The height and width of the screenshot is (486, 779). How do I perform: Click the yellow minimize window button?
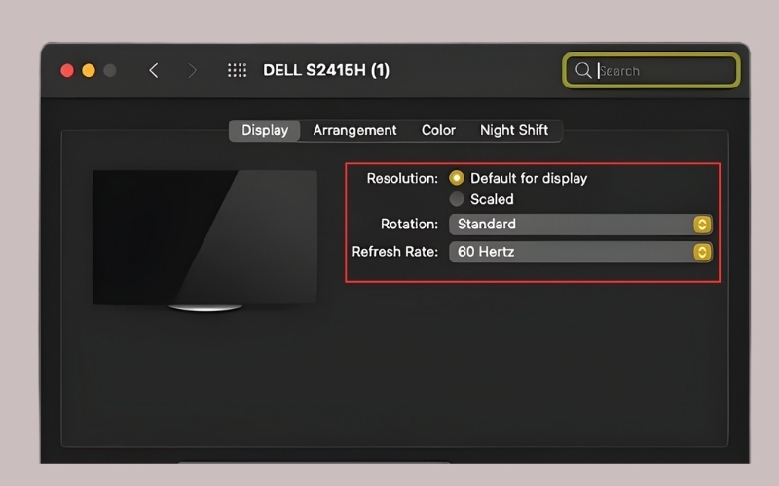[x=89, y=70]
